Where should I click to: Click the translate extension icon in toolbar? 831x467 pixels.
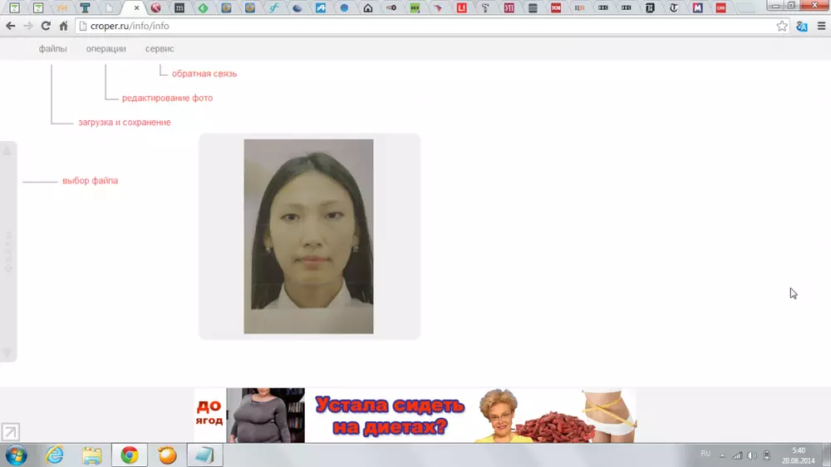802,26
